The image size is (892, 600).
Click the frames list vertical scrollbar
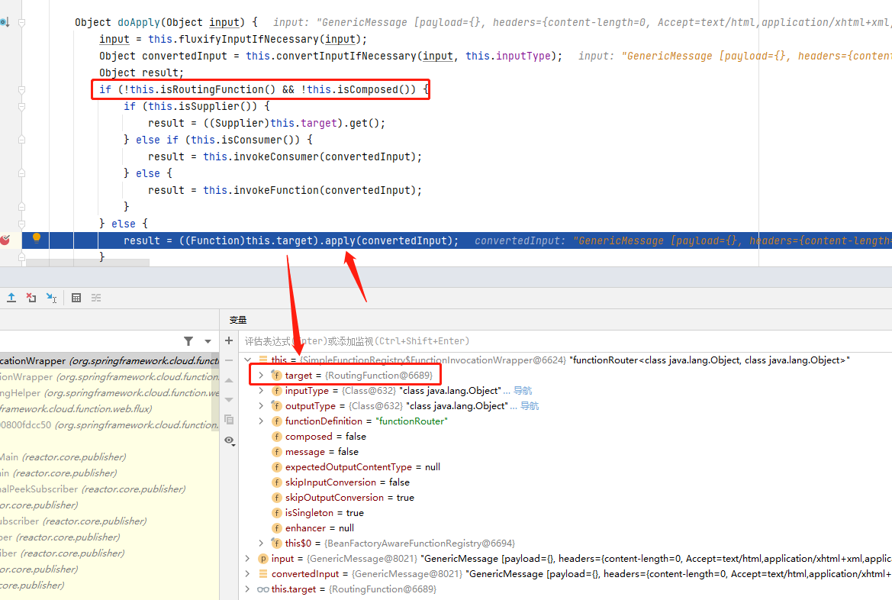point(216,392)
